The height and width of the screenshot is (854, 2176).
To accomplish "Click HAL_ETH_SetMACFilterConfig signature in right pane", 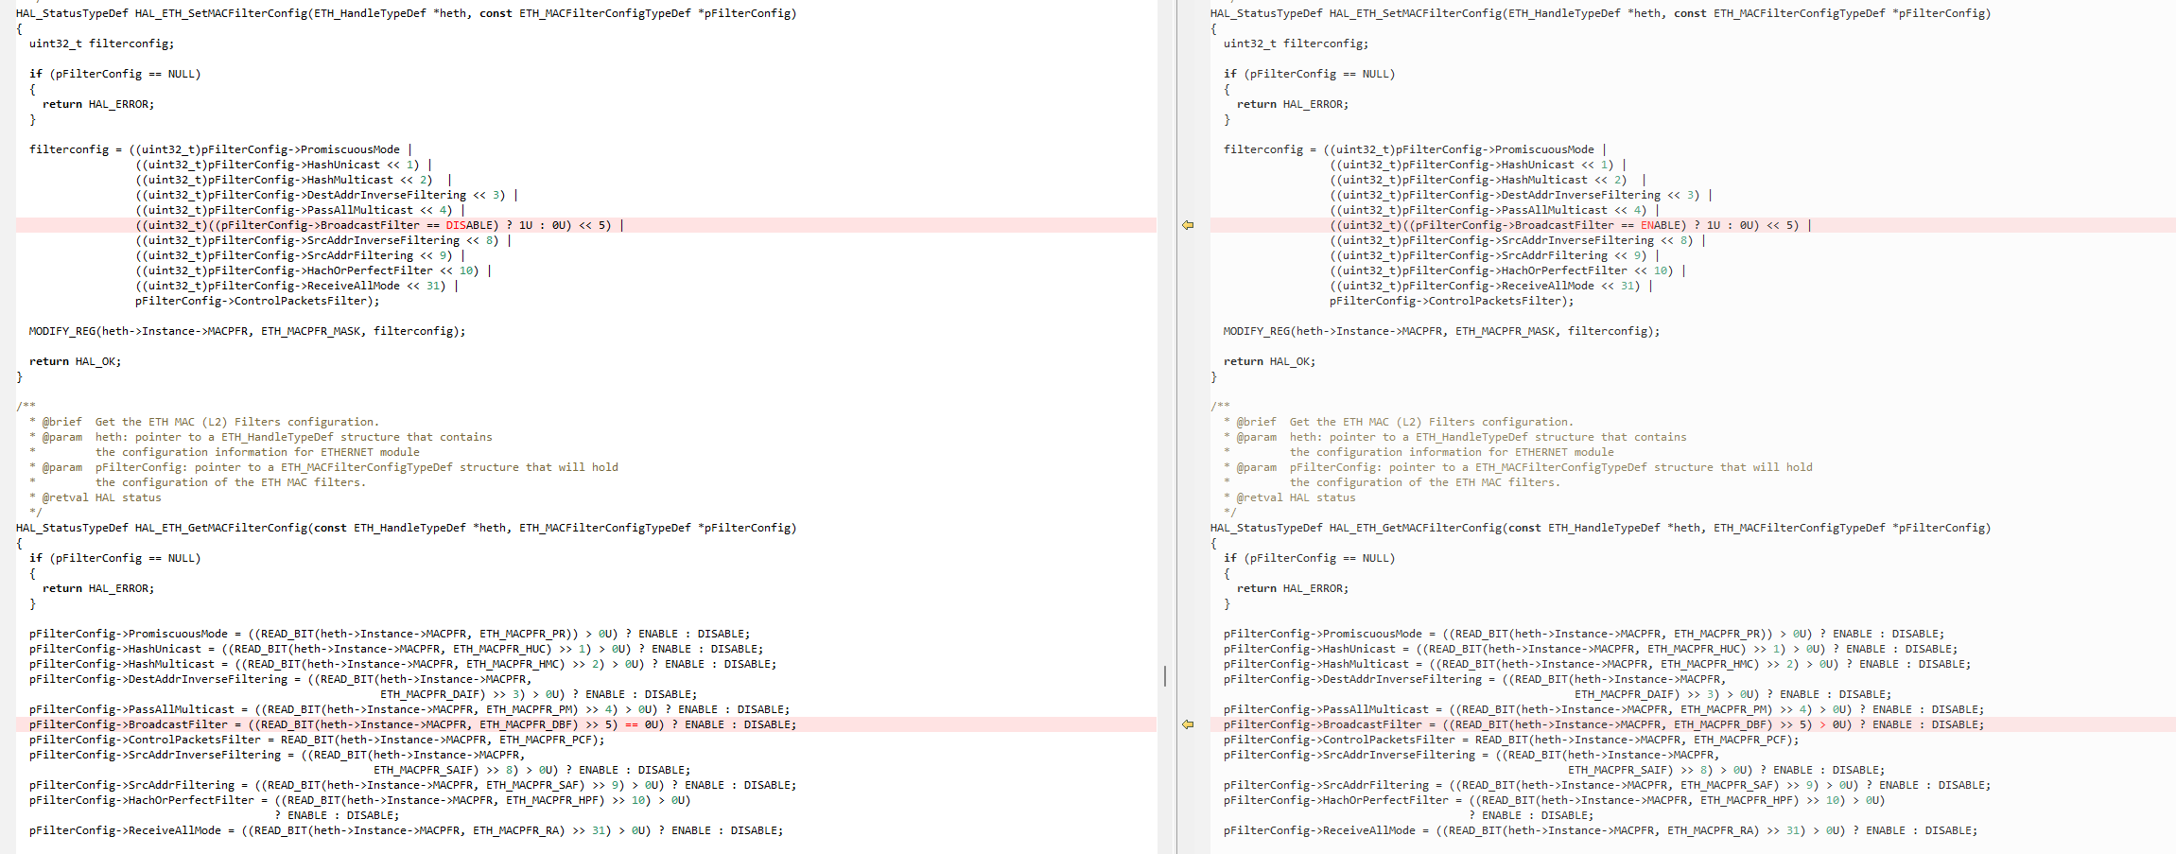I will pyautogui.click(x=1600, y=13).
